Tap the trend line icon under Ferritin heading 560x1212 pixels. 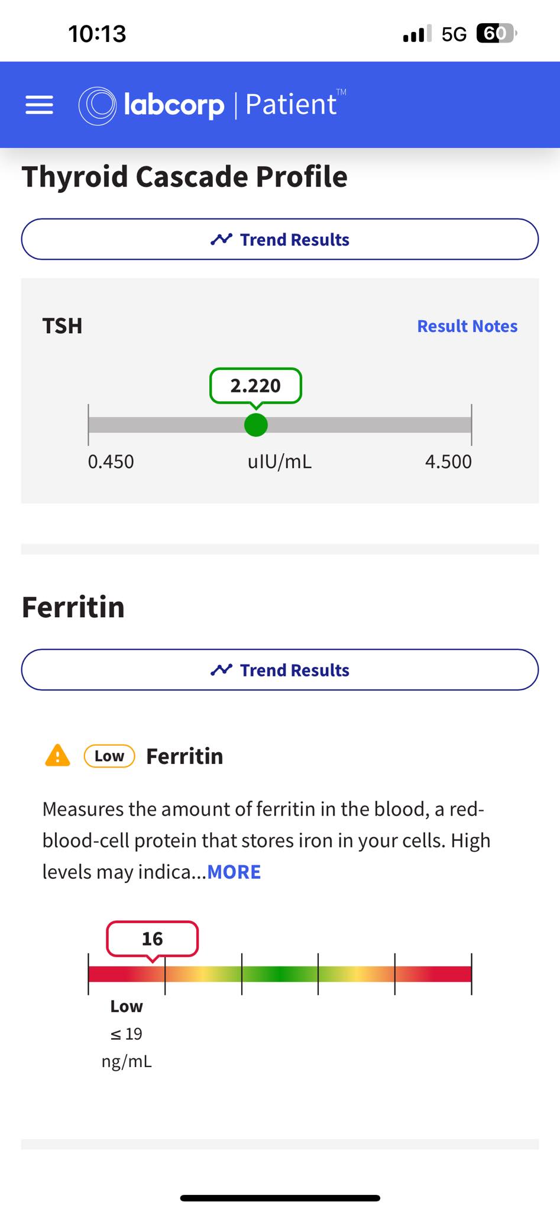[221, 670]
